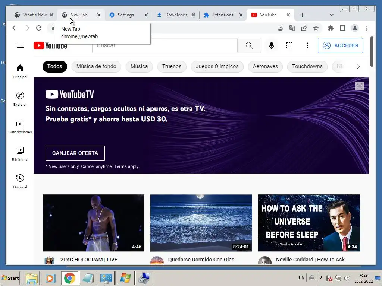Open YouTube settings three-dot icon
This screenshot has height=286, width=382.
pos(307,45)
